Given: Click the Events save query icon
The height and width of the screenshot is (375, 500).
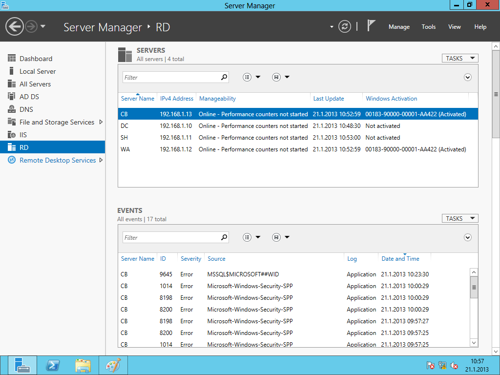Looking at the screenshot, I should coord(276,237).
